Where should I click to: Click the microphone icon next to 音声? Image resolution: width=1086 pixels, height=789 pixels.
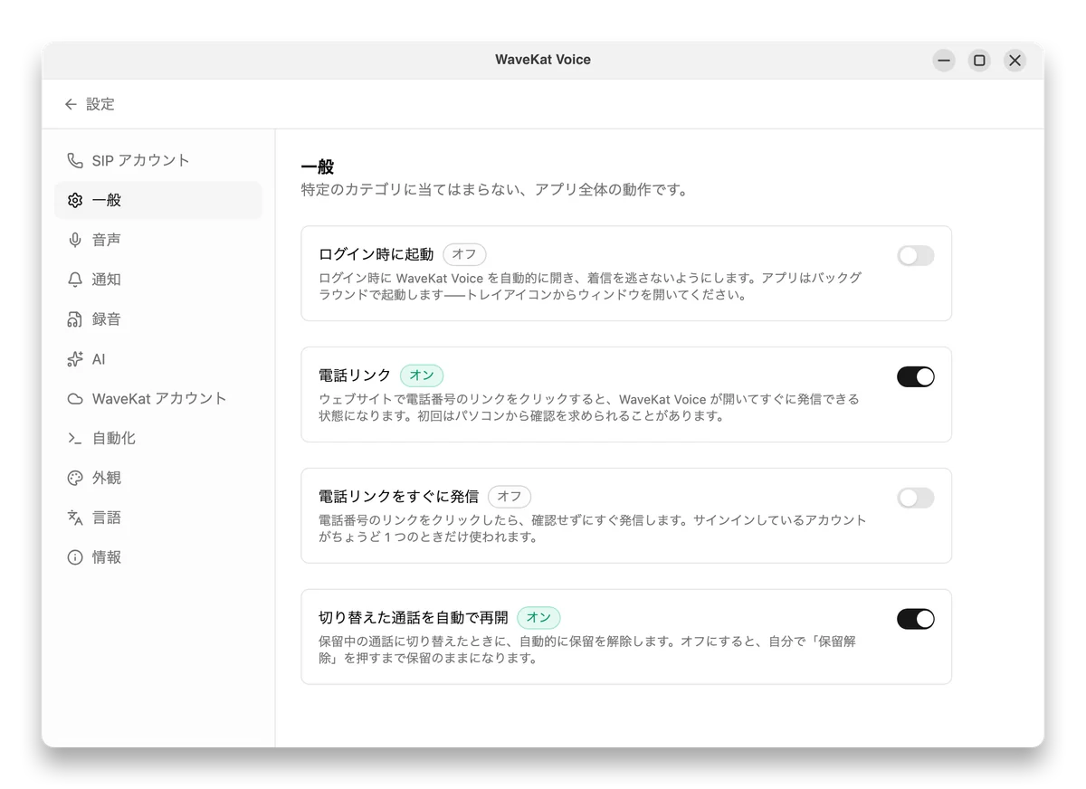coord(75,240)
